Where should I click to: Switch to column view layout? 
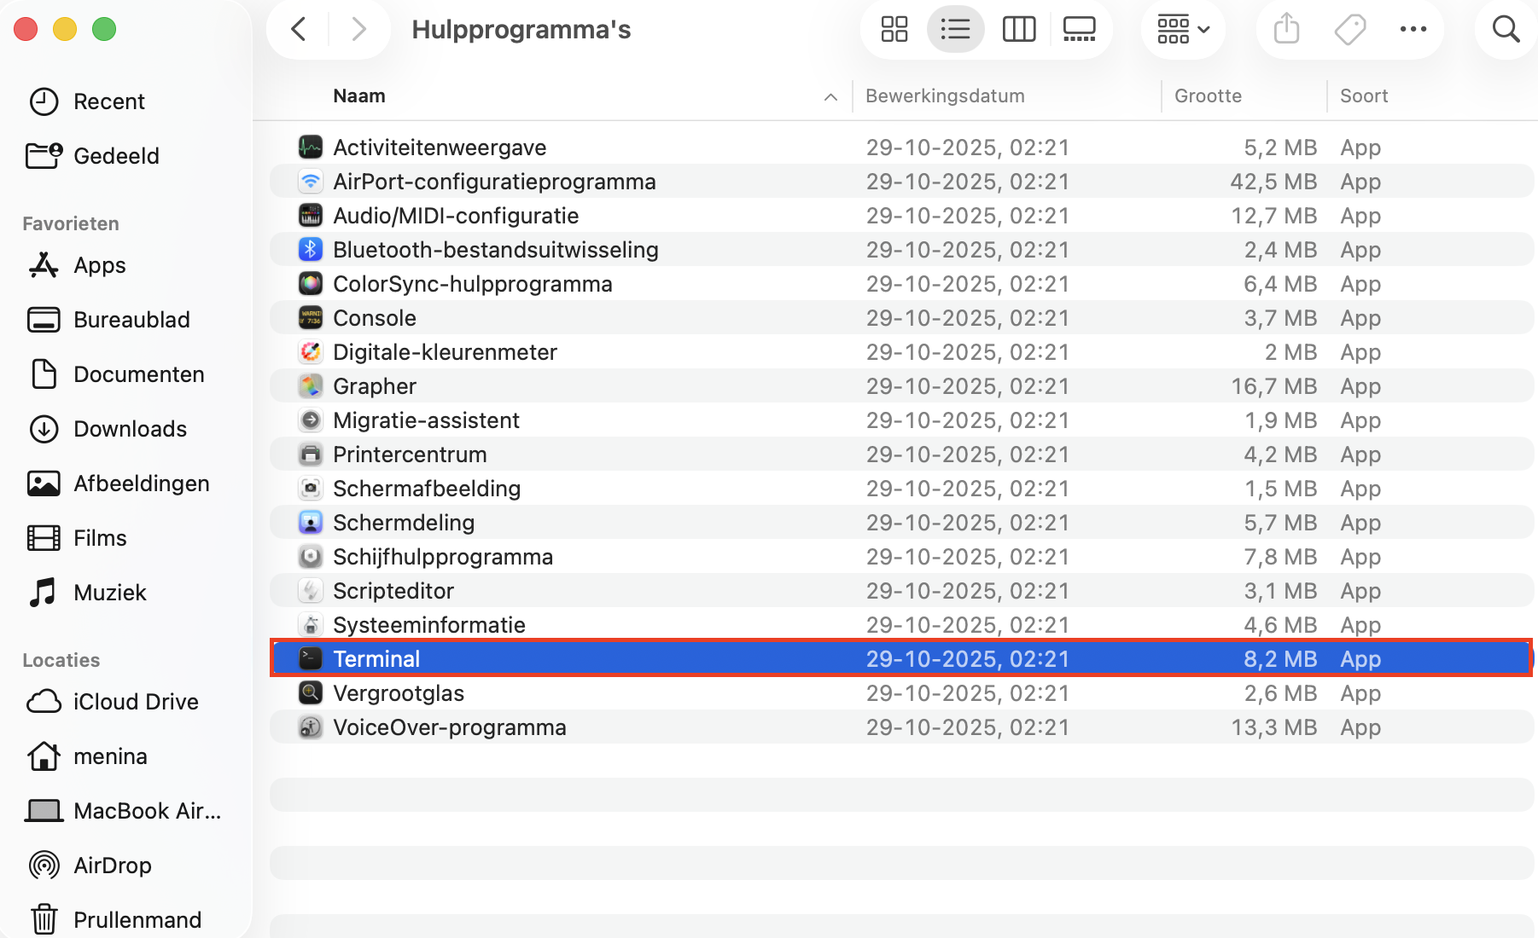pos(1018,28)
